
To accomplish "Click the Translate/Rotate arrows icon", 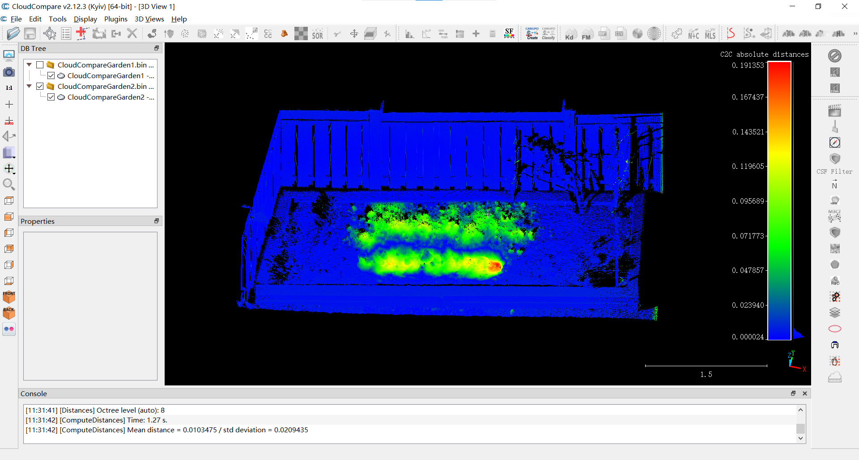I will pos(354,33).
